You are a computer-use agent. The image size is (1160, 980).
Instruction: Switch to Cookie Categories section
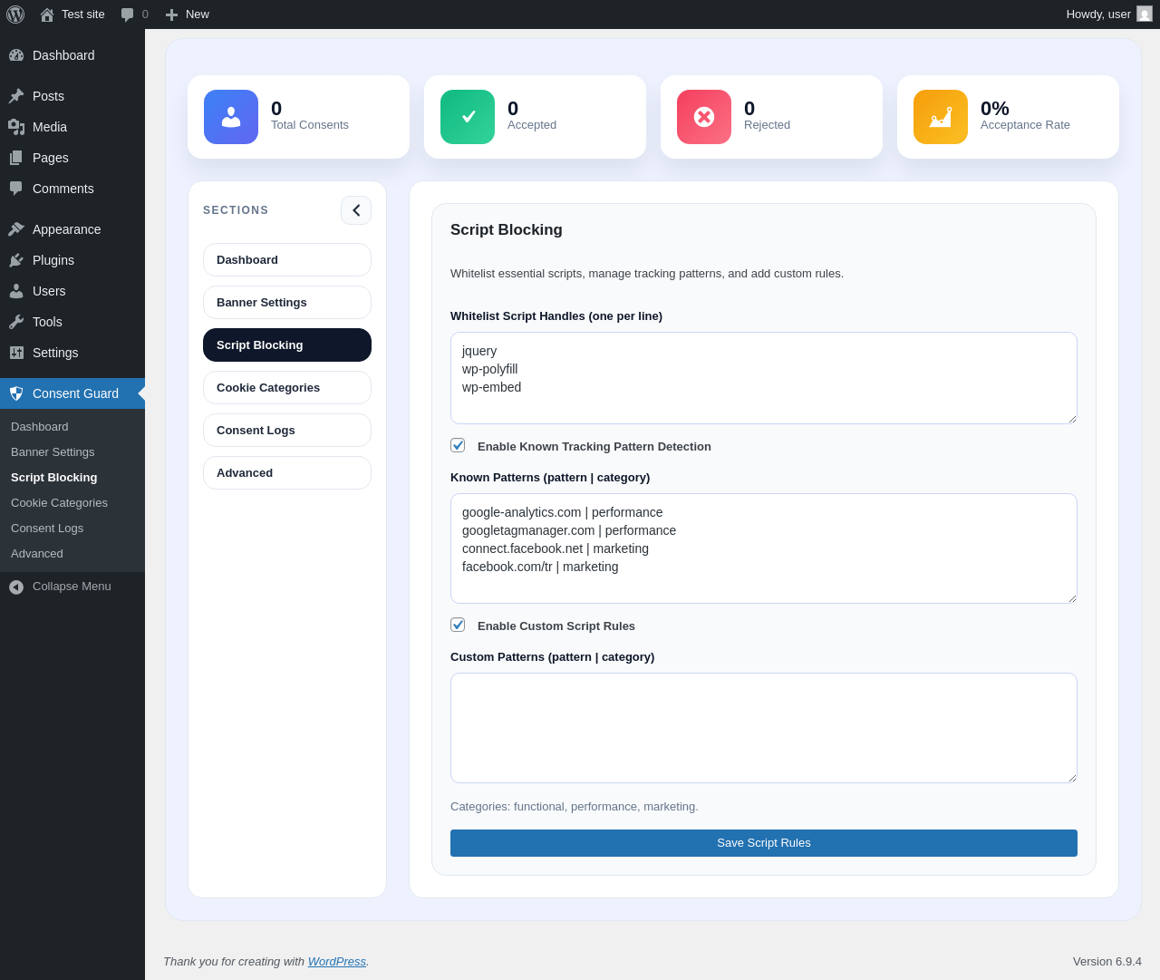(x=287, y=388)
